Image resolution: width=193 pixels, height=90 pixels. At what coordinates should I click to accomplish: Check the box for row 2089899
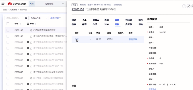tap(8, 42)
